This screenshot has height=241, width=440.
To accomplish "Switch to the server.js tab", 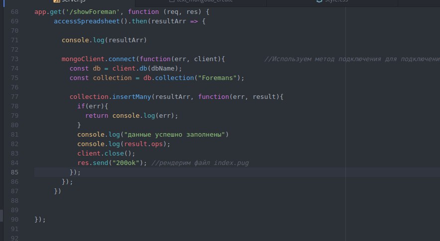I will pos(70,1).
